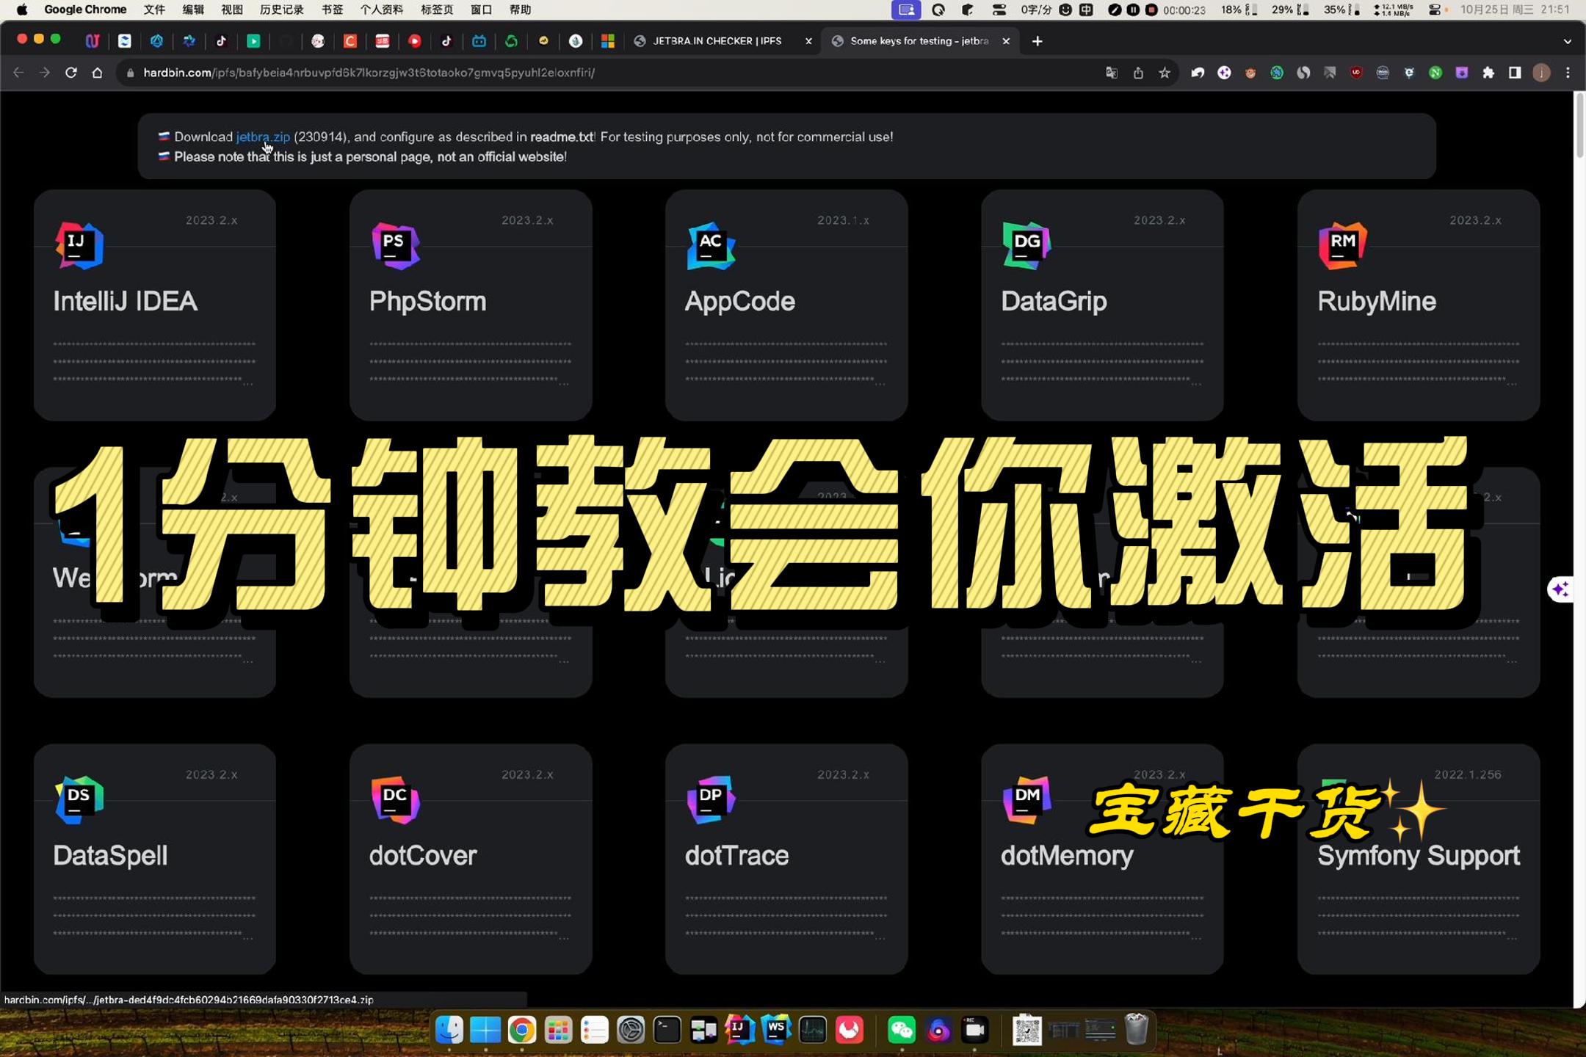Expand the tab search dropdown arrow
The width and height of the screenshot is (1586, 1057).
tap(1568, 41)
